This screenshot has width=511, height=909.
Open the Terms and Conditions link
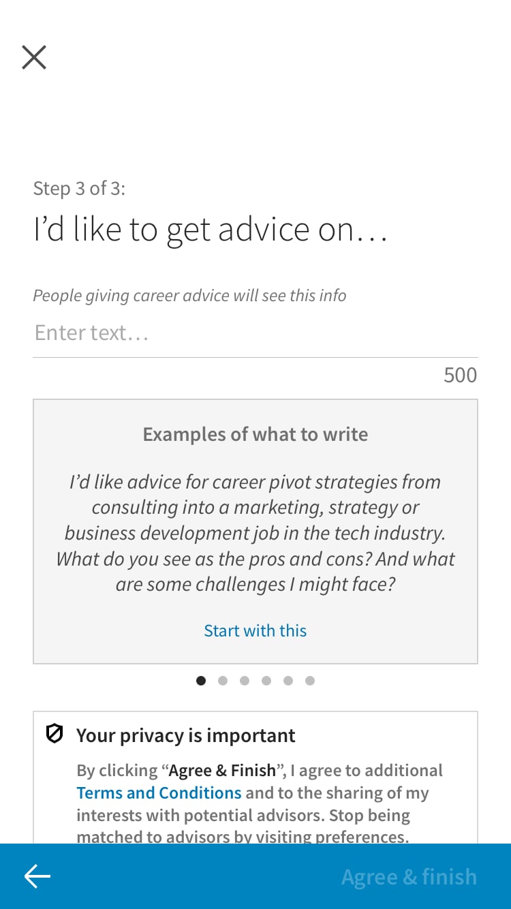point(159,792)
